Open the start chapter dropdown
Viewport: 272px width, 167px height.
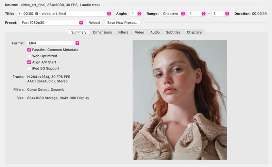(x=197, y=14)
